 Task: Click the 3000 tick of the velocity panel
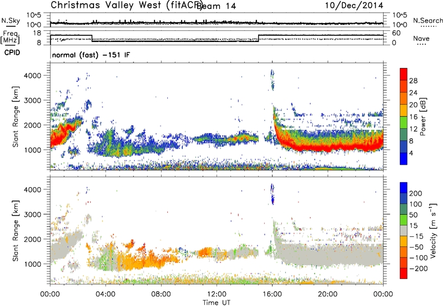pyautogui.click(x=33, y=214)
